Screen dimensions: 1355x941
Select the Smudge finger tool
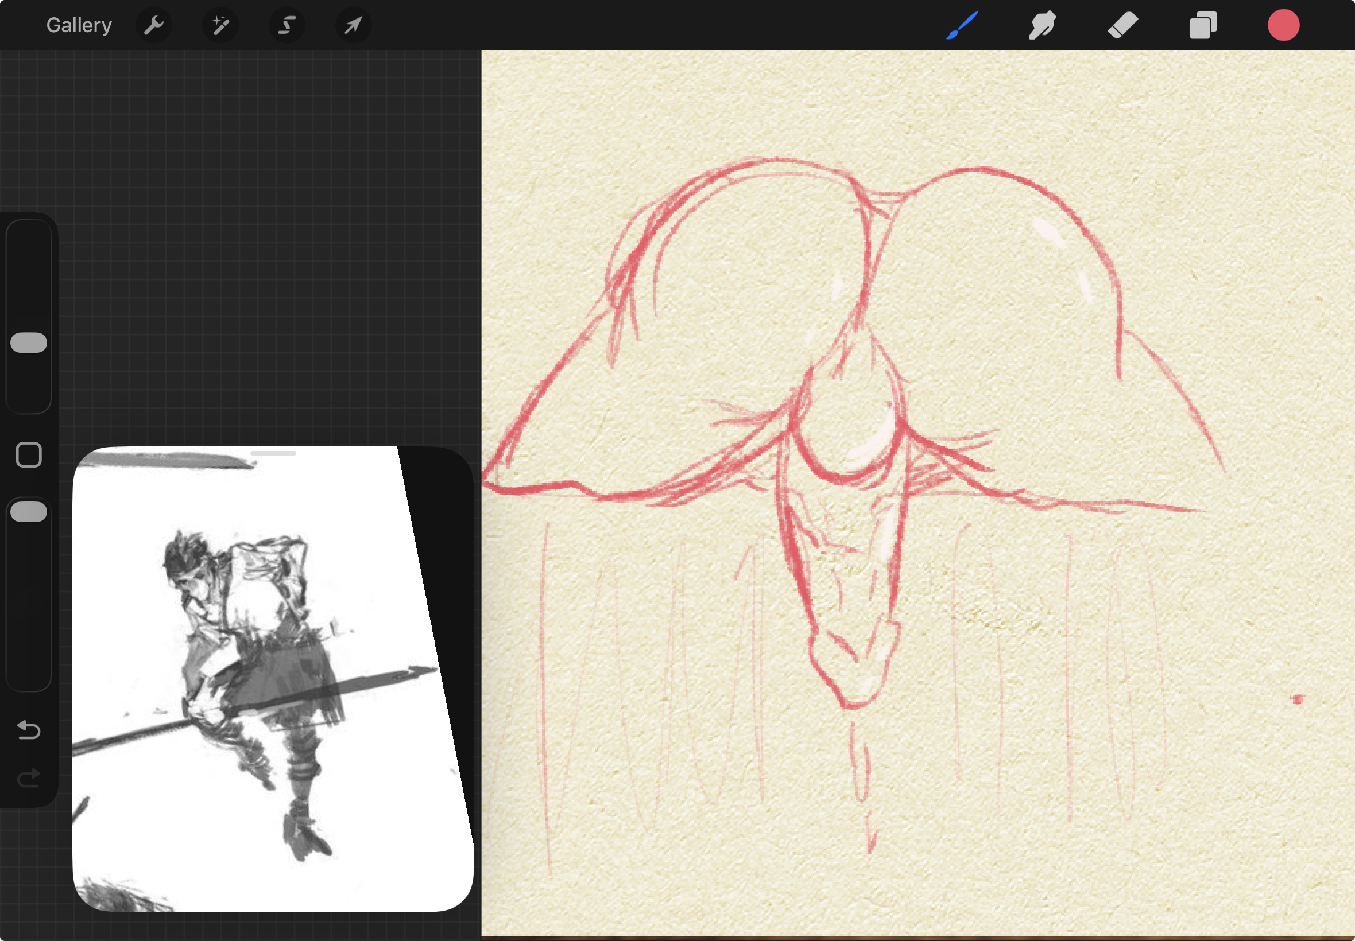[1042, 25]
